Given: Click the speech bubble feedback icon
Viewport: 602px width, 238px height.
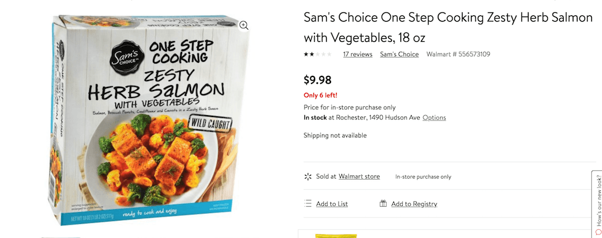Looking at the screenshot, I should tap(597, 231).
